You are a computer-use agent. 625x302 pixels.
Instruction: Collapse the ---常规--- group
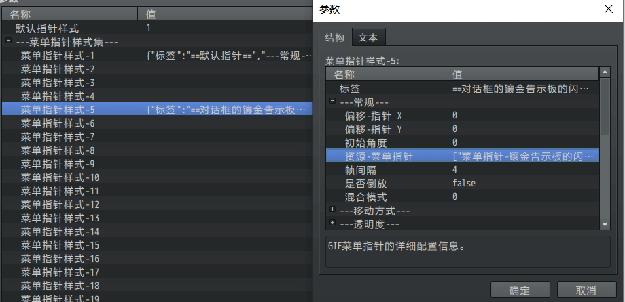coord(332,102)
